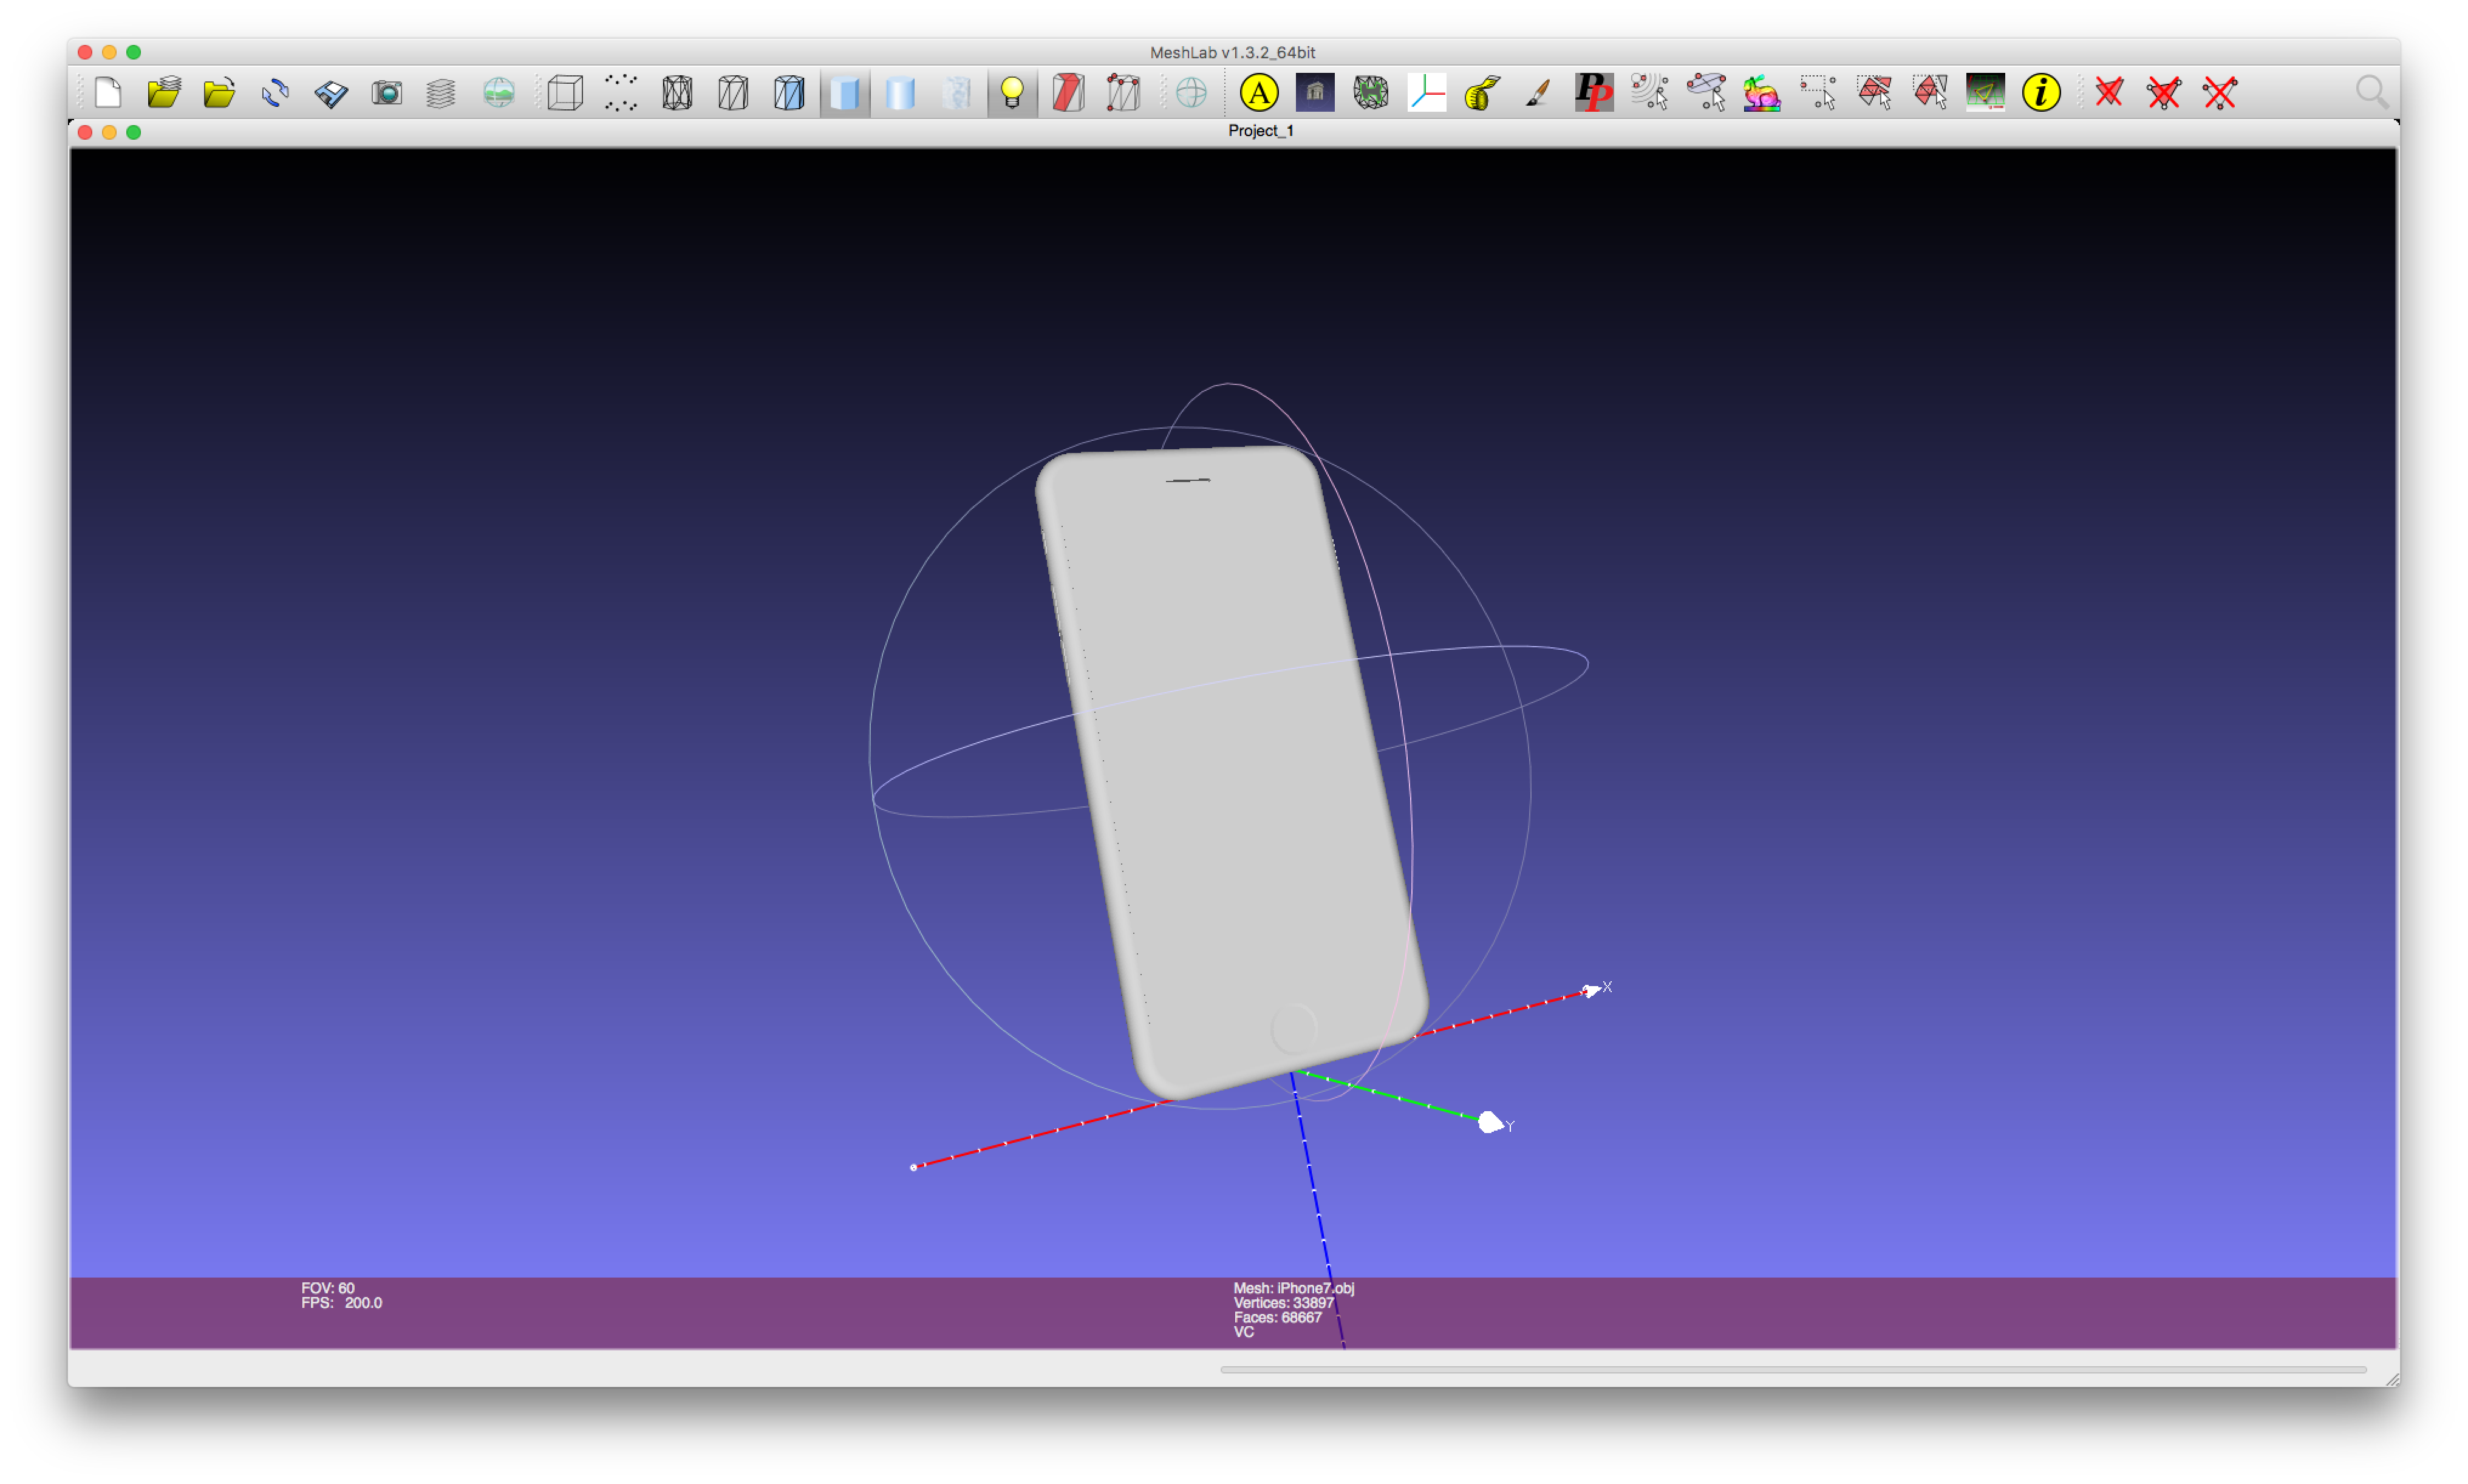Open raster view globe icon
Image resolution: width=2468 pixels, height=1484 pixels.
tap(498, 93)
